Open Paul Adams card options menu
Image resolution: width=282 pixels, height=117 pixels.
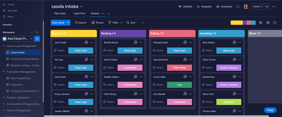click(240, 42)
